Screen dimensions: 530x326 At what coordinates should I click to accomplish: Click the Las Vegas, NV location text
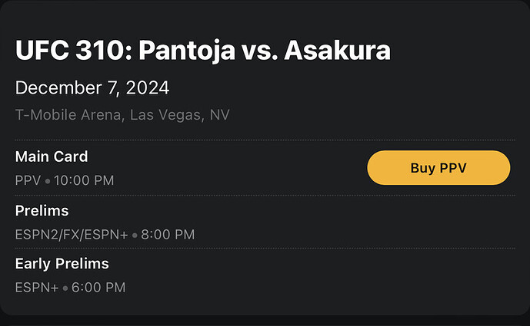click(x=180, y=115)
